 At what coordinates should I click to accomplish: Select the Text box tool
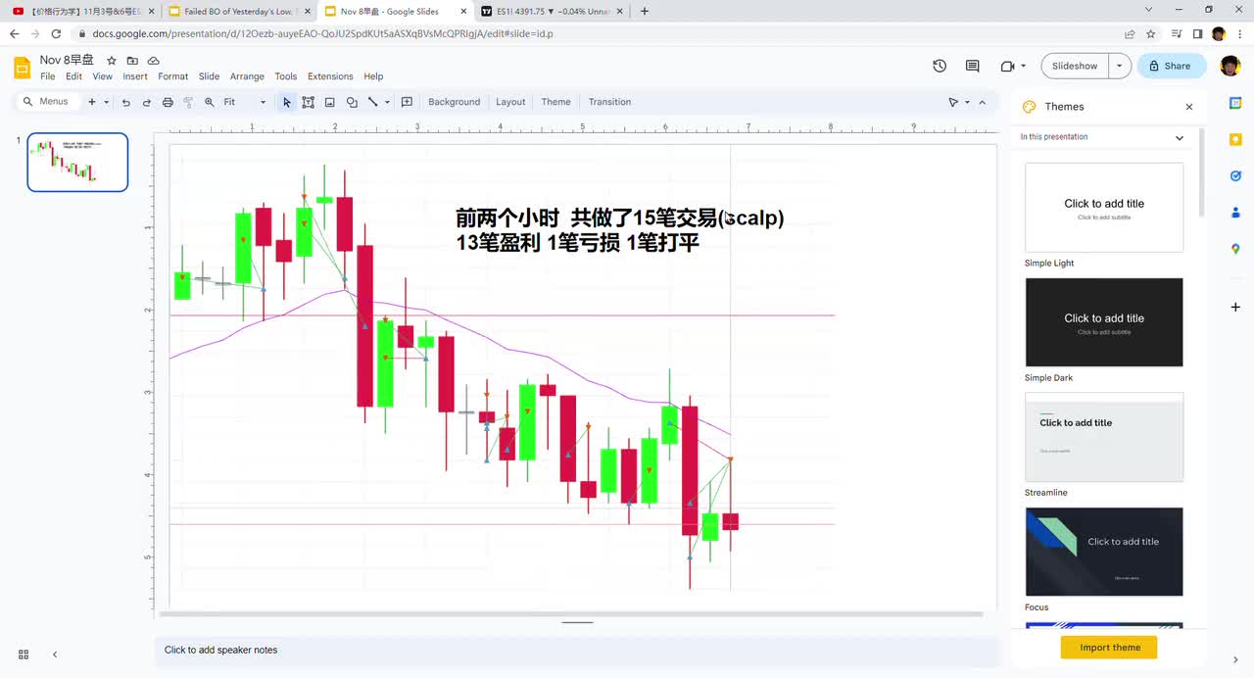coord(308,102)
